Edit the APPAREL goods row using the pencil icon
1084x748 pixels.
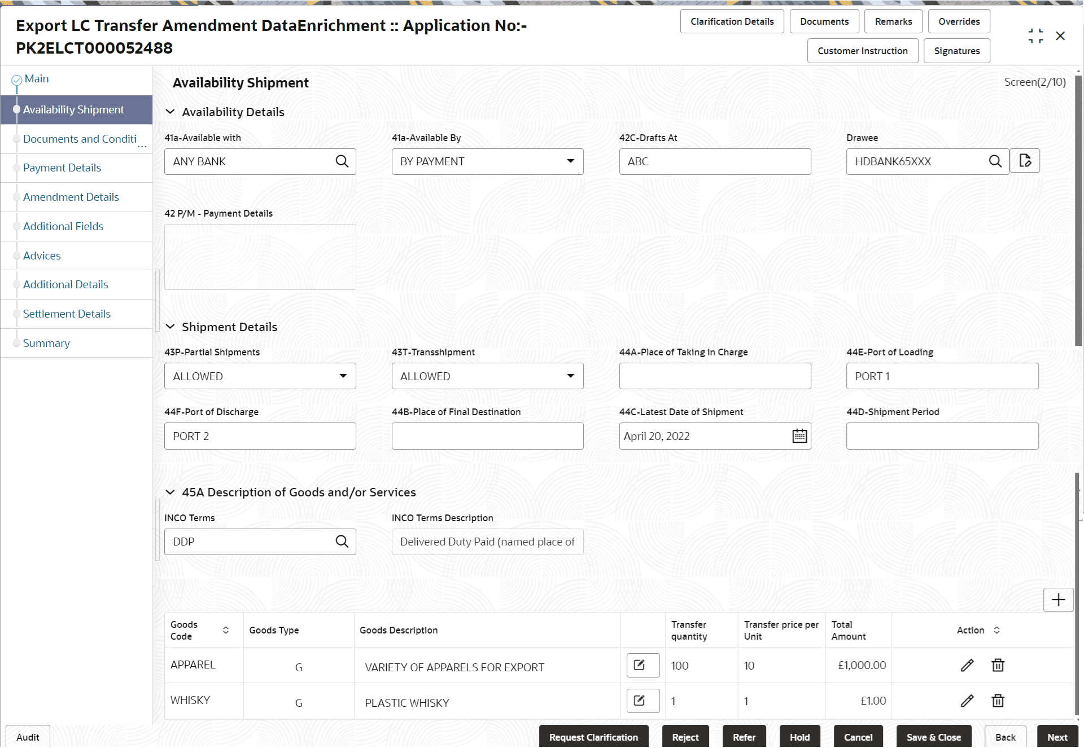pos(967,665)
